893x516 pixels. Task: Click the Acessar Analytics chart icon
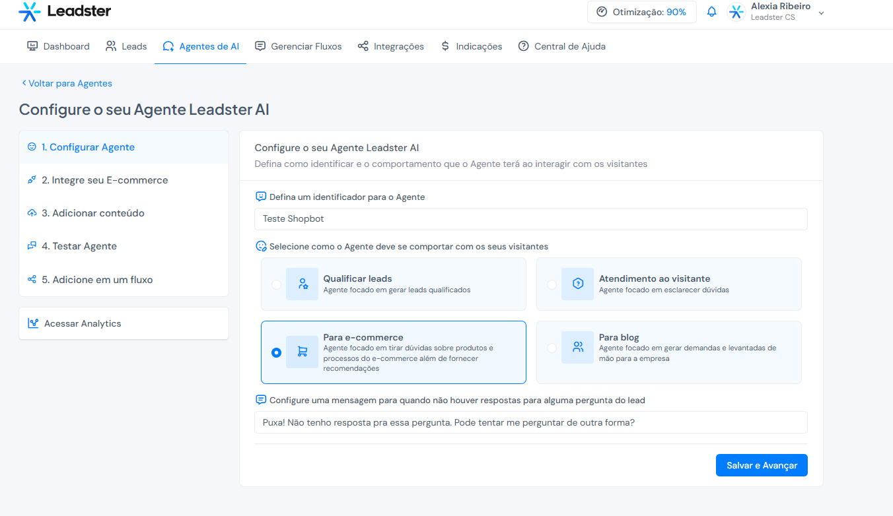tap(33, 323)
